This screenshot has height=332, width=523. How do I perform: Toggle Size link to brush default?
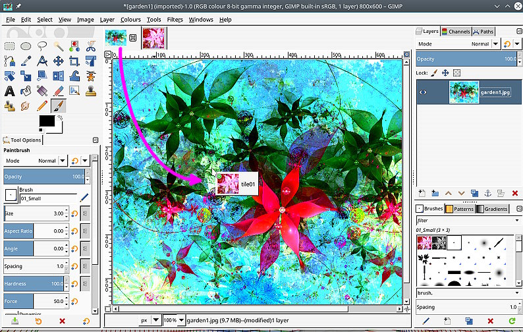tap(85, 213)
